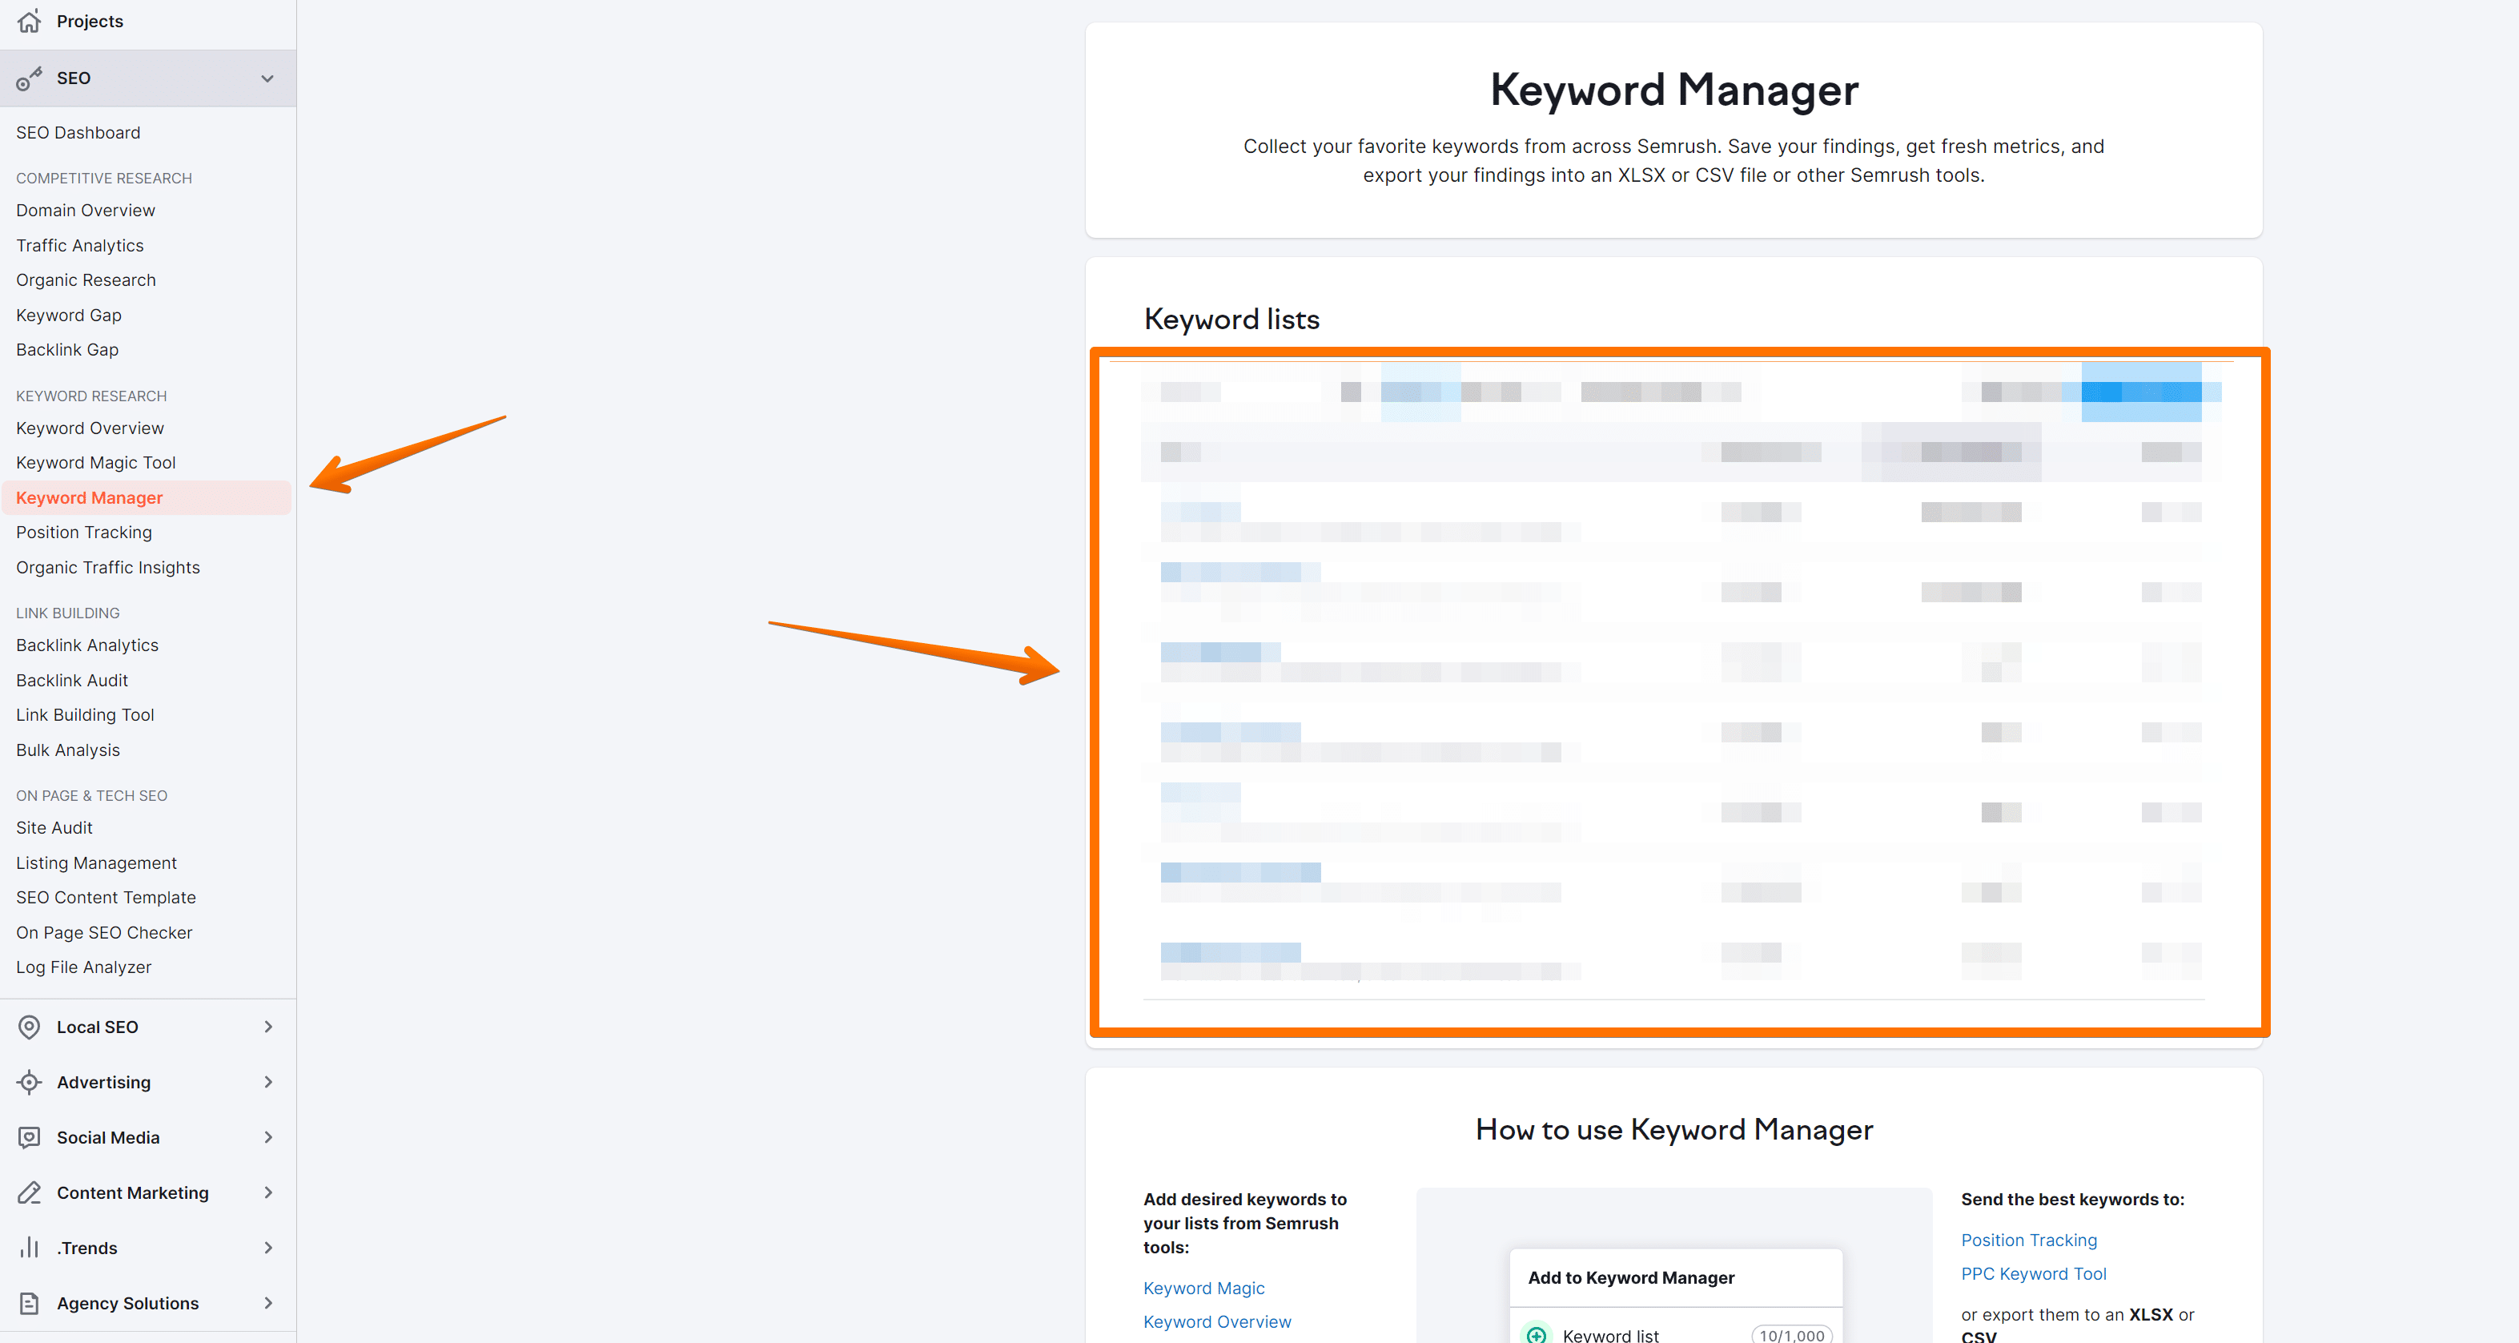Viewport: 2519px width, 1343px height.
Task: Click the Send the best keywords to text
Action: point(2072,1199)
